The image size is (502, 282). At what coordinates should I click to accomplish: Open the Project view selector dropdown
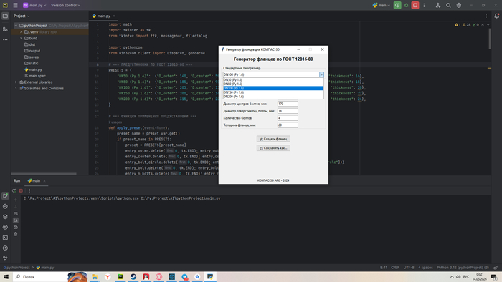pos(22,16)
